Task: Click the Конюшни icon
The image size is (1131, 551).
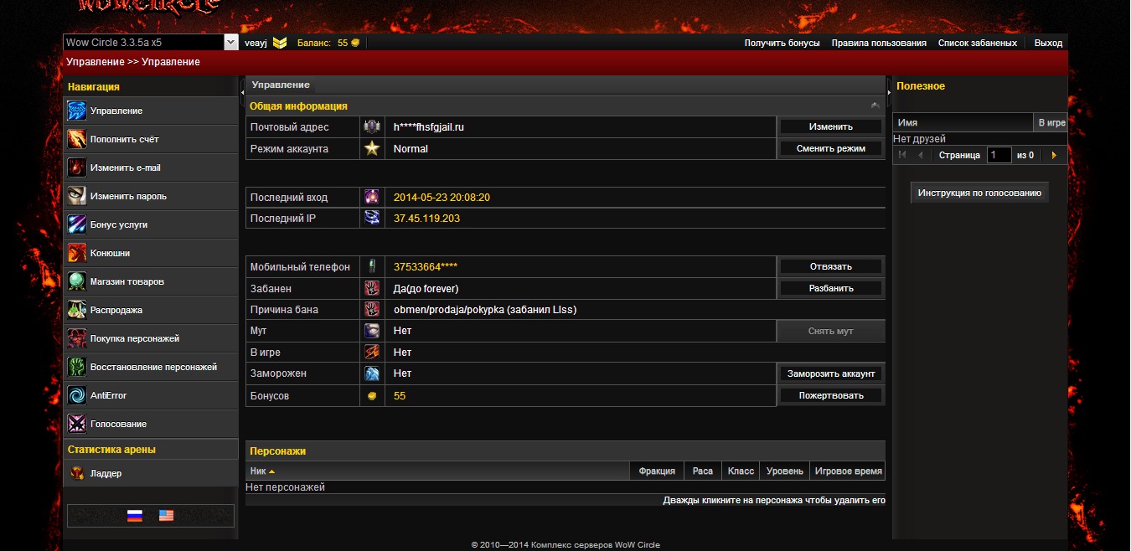Action: (x=77, y=253)
